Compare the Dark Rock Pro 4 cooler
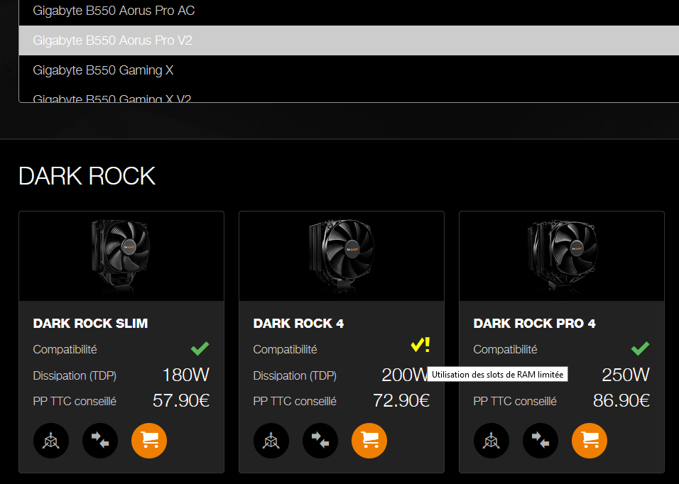The image size is (679, 484). click(540, 440)
